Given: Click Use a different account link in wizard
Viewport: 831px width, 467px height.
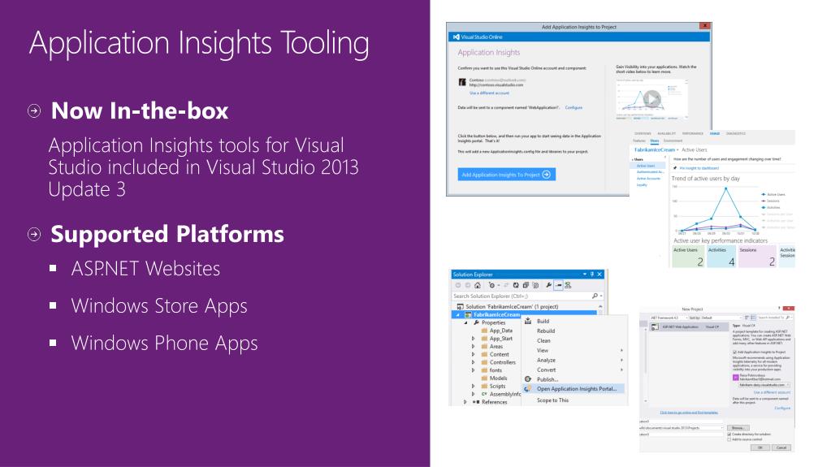Looking at the screenshot, I should pos(489,93).
